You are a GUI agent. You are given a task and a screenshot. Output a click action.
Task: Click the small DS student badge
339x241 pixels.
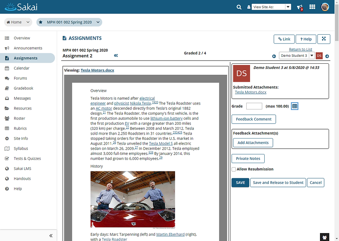coord(319,56)
